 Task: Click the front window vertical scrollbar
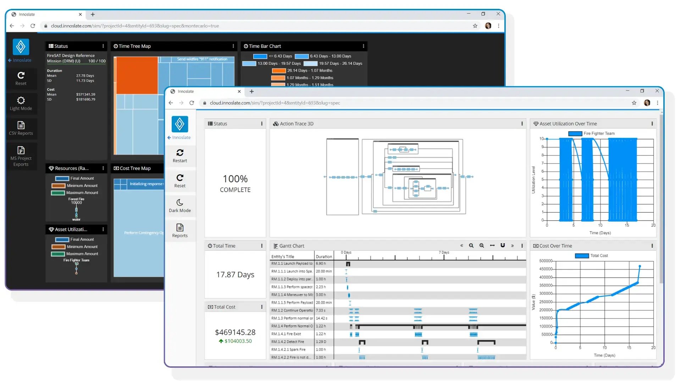click(661, 199)
